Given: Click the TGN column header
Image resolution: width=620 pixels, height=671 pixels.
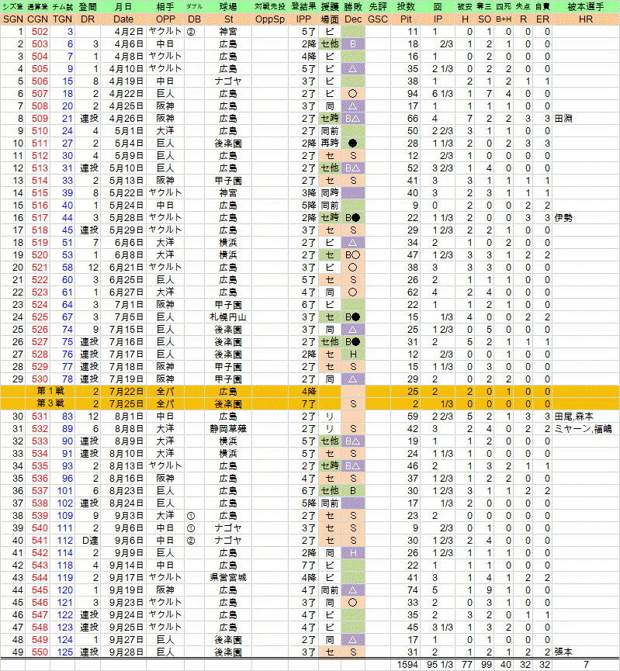Looking at the screenshot, I should point(63,19).
